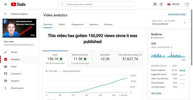
Task: Open the Since published date range dropdown
Action: [169, 22]
